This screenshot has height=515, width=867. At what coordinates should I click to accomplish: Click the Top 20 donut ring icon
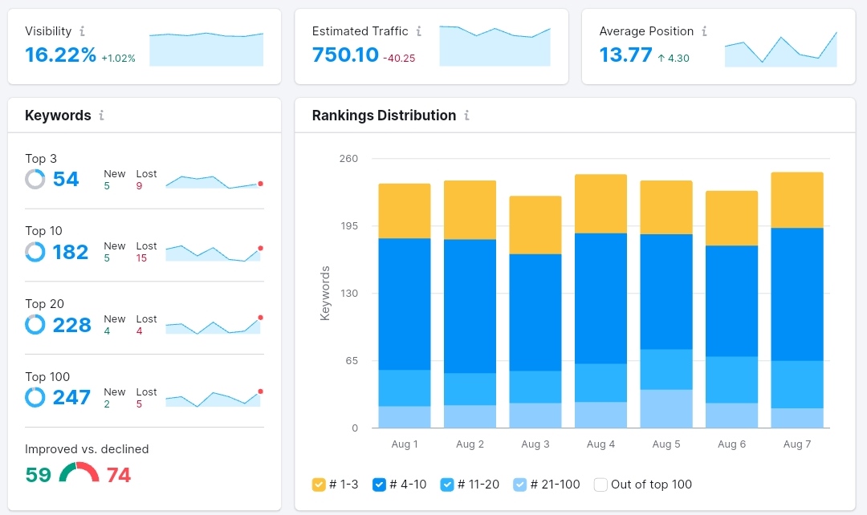pos(35,325)
